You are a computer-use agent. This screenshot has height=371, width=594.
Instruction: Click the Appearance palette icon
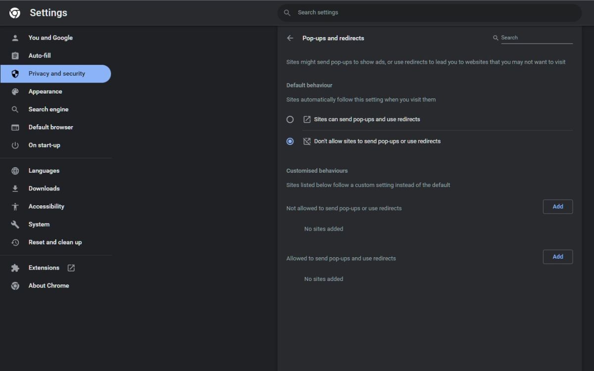coord(15,91)
